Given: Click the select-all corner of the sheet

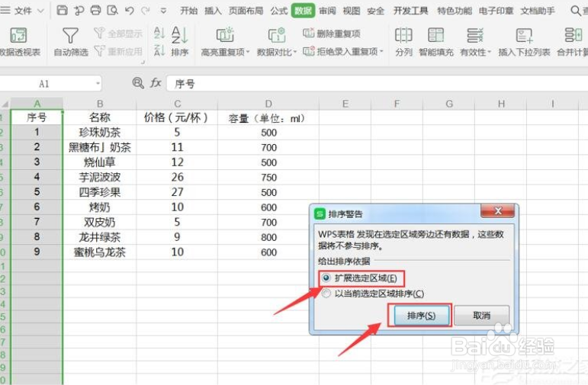Looking at the screenshot, I should tap(5, 104).
